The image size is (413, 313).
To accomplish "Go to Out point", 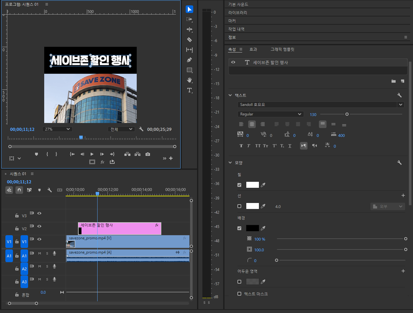I will [x=112, y=154].
